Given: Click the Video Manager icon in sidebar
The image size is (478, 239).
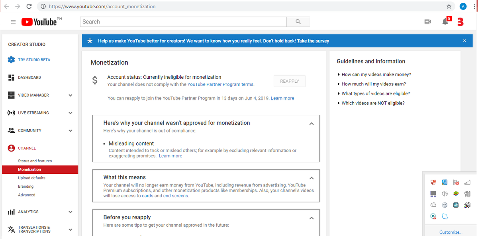Looking at the screenshot, I should 11,95.
